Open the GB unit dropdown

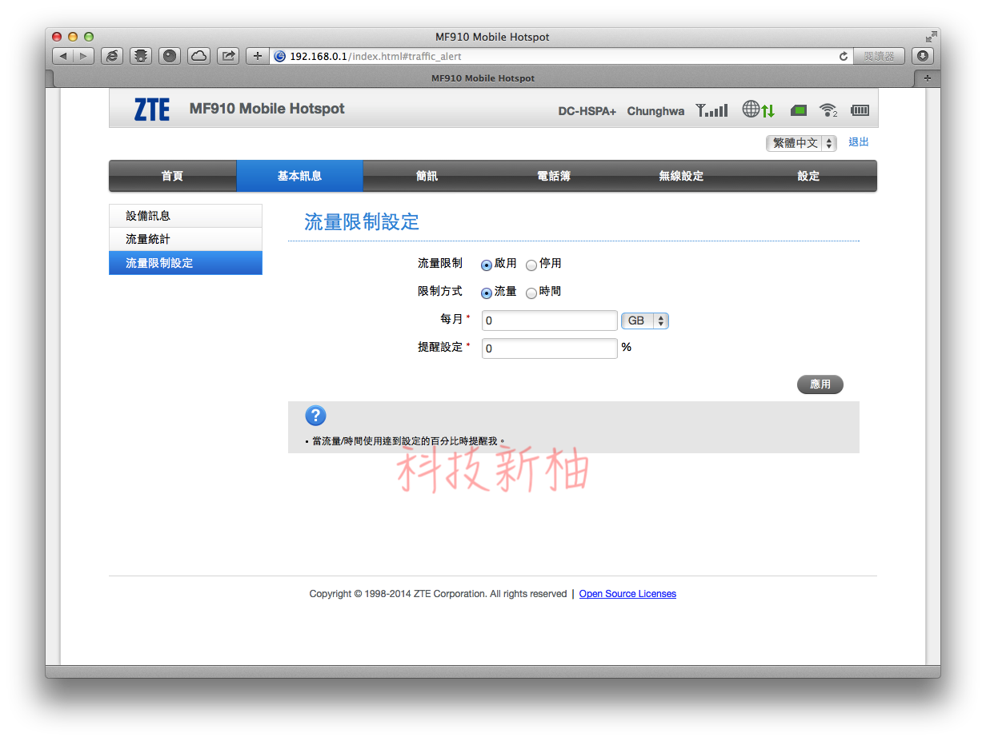(645, 321)
